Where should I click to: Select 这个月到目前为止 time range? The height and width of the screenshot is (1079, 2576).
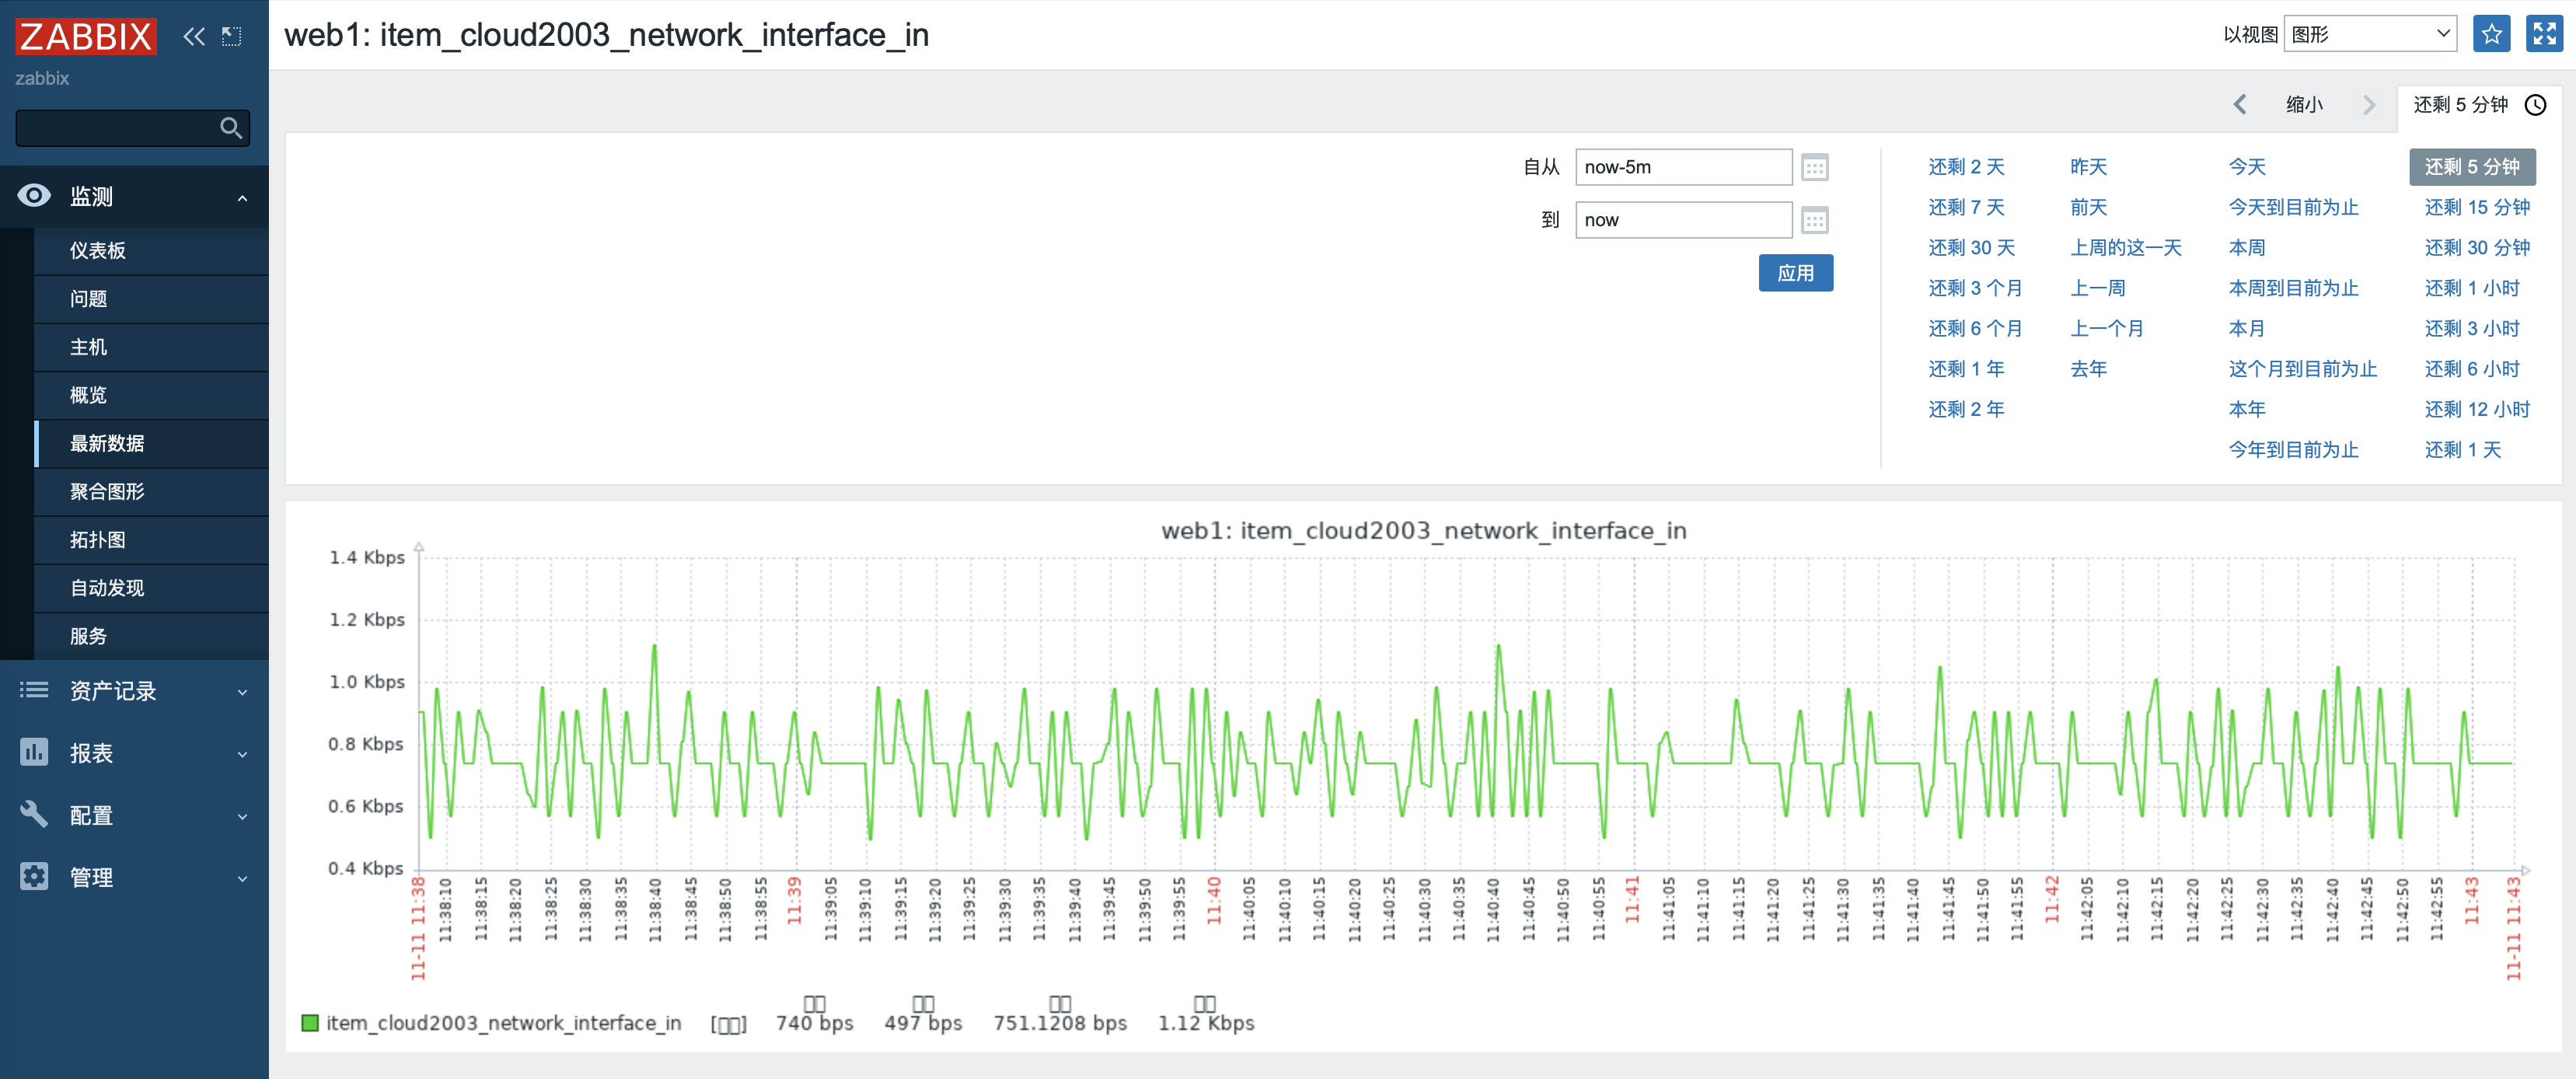tap(2302, 369)
